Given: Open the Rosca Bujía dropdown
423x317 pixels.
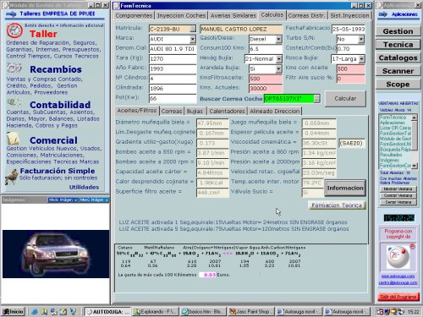Looking at the screenshot, I should coord(361,58).
